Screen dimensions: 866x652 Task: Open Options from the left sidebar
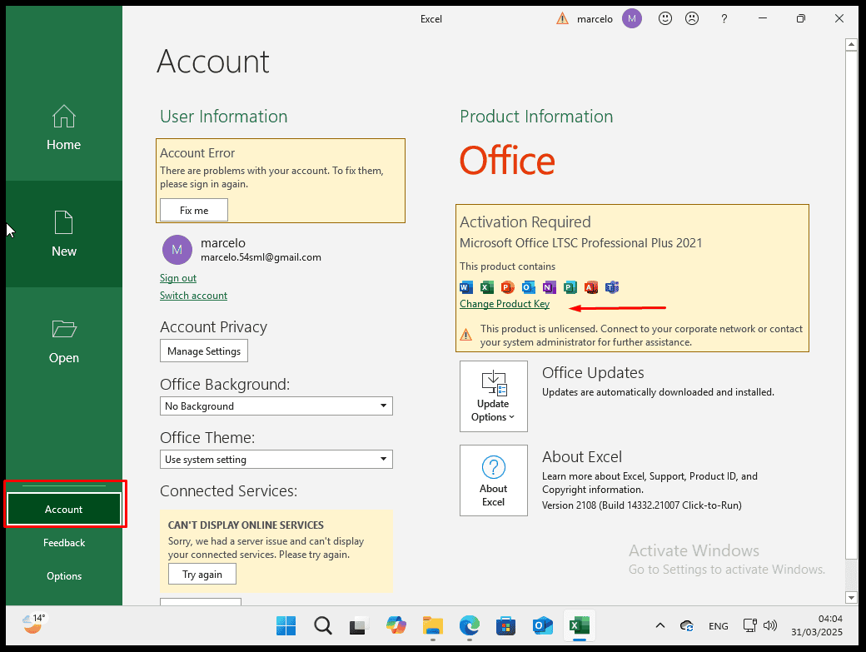click(x=64, y=576)
